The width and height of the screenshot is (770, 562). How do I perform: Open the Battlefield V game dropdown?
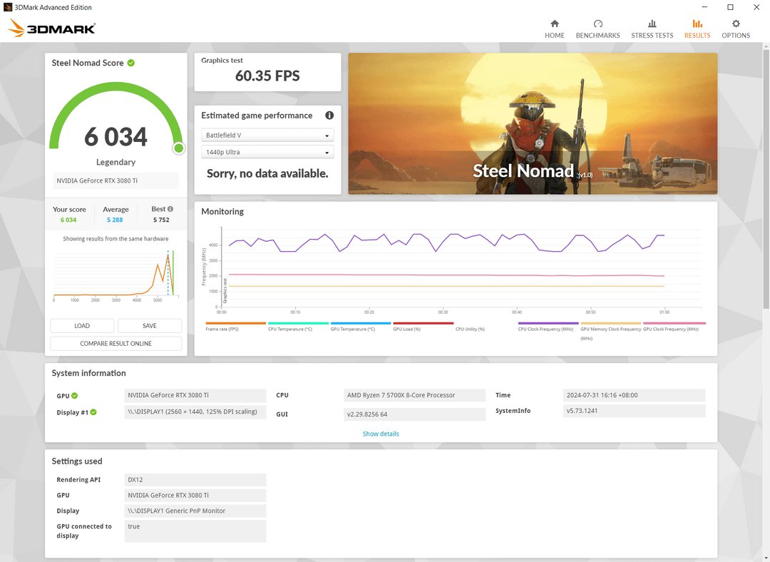click(x=267, y=135)
